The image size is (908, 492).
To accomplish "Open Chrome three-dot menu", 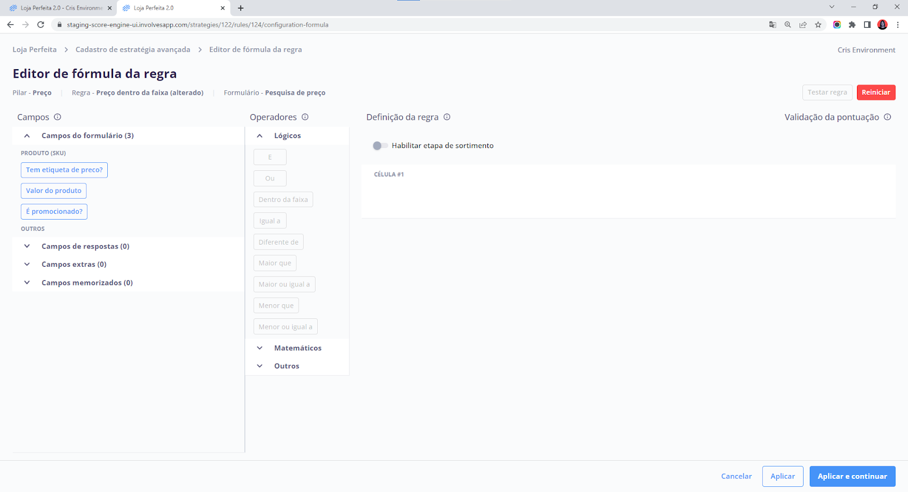I will [898, 24].
